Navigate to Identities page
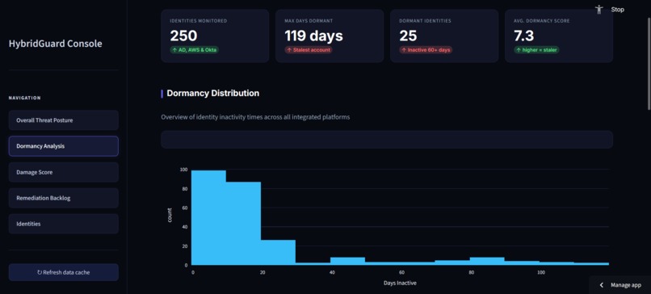Viewport: 651px width, 294px height. (x=64, y=224)
